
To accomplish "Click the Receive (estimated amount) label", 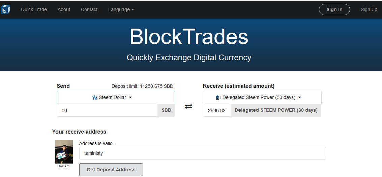I will (239, 86).
